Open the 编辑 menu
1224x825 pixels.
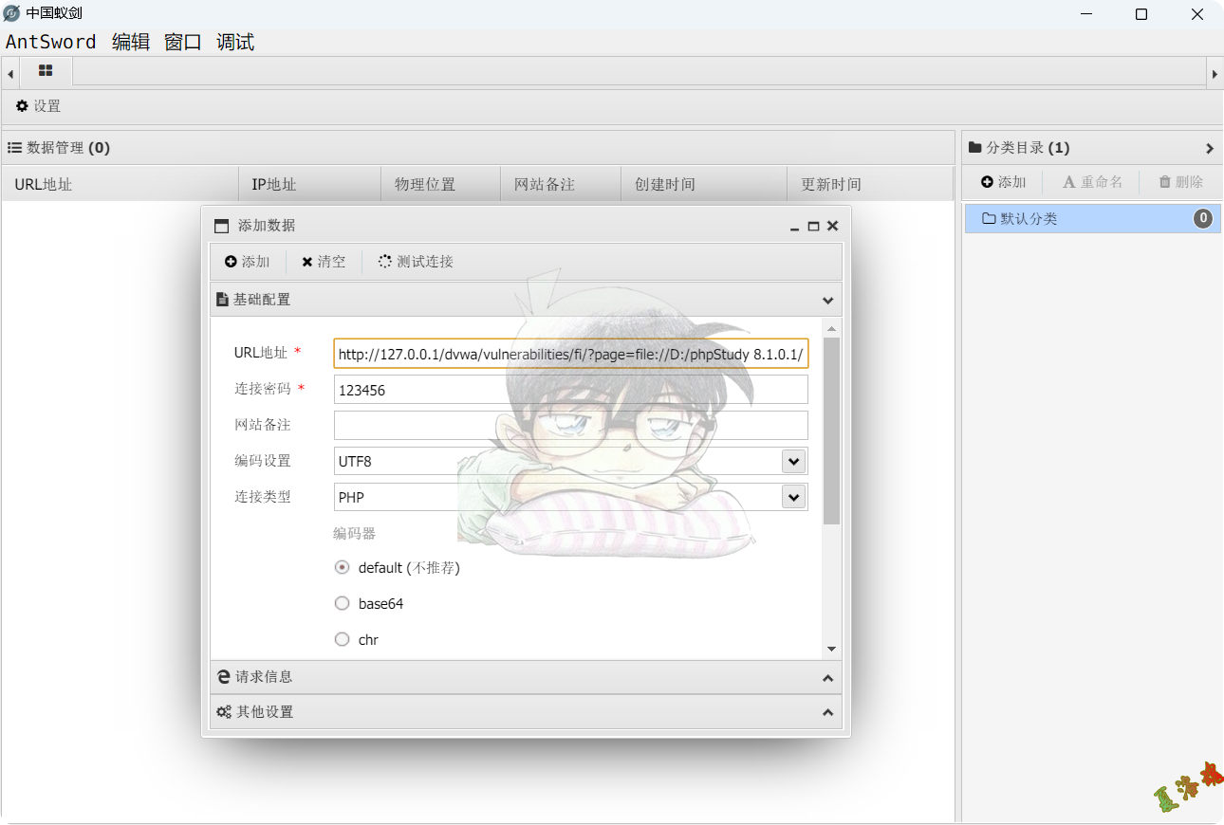coord(131,42)
